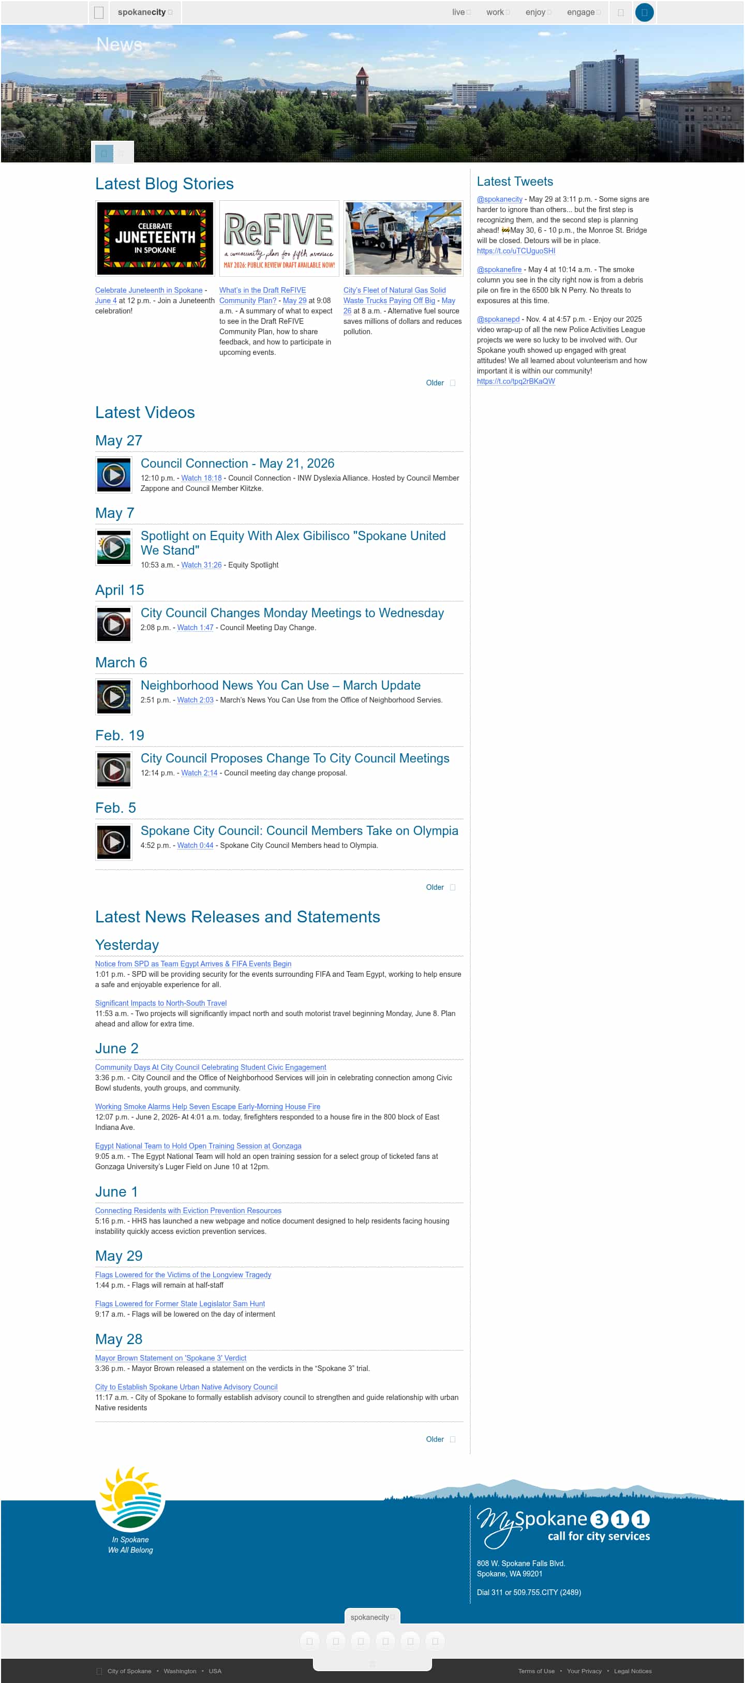
Task: Click the Watch 2:14 link
Action: (x=199, y=773)
